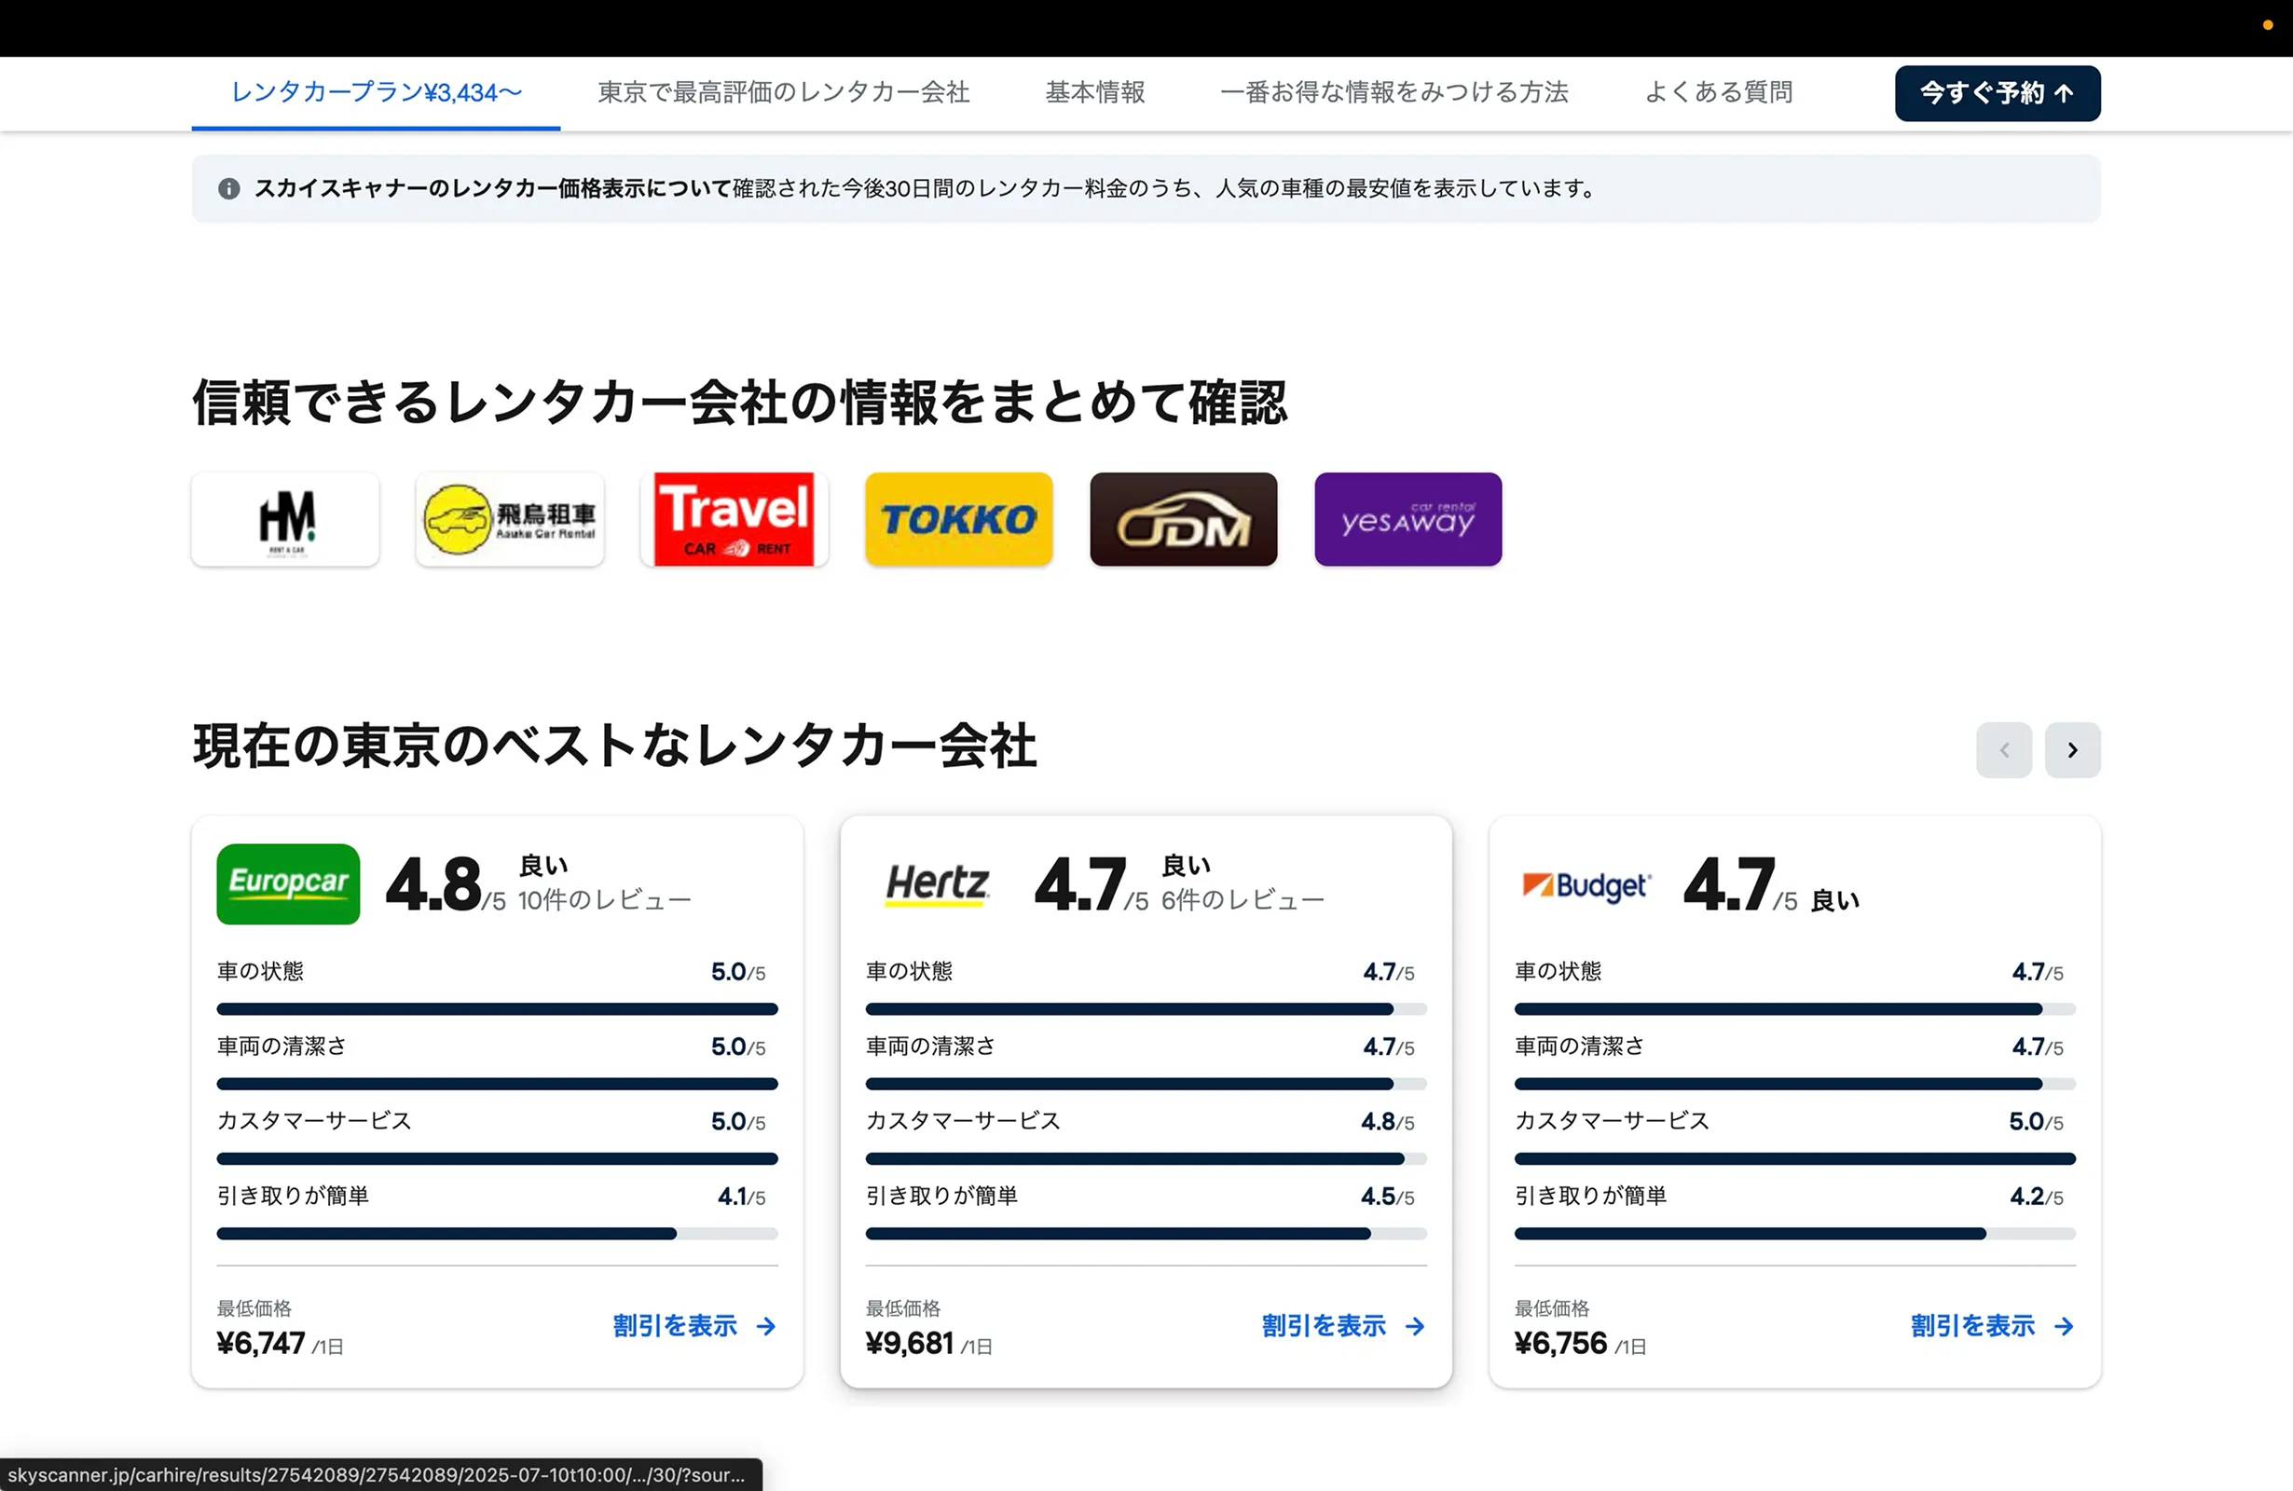Click the arrow icon beside Budget 割引を表示

(2064, 1326)
